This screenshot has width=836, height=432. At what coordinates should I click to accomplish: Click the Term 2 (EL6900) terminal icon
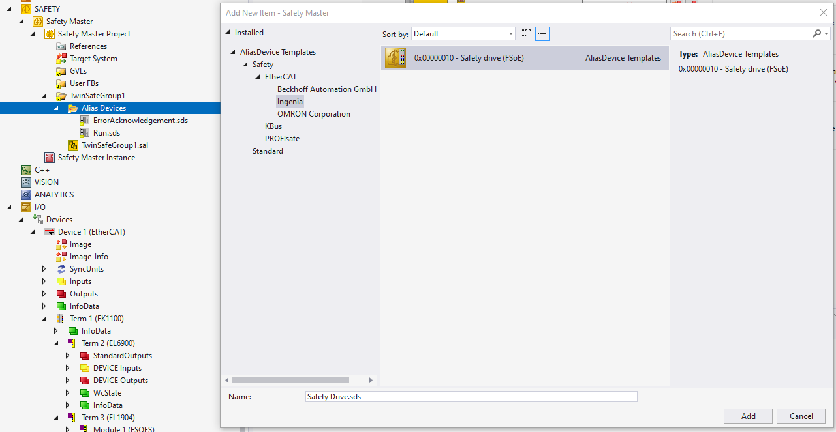pyautogui.click(x=73, y=343)
